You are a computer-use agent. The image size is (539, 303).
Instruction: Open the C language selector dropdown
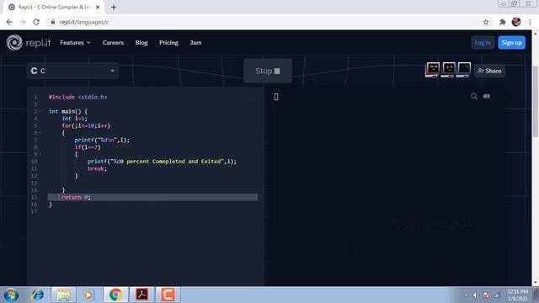click(73, 71)
